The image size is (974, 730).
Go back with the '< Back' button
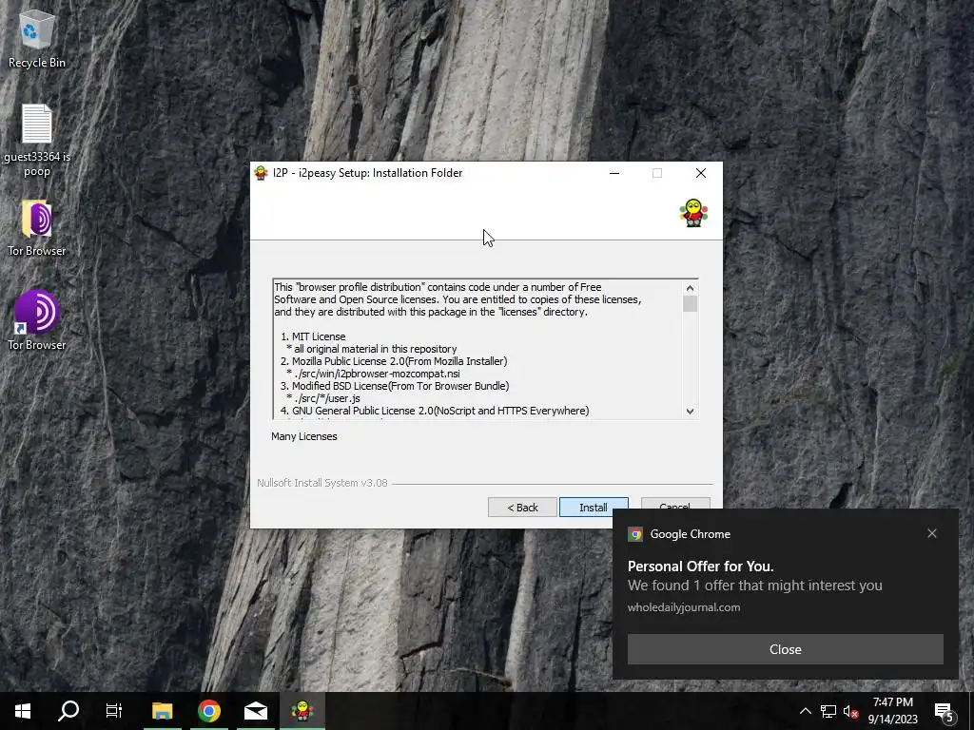522,508
